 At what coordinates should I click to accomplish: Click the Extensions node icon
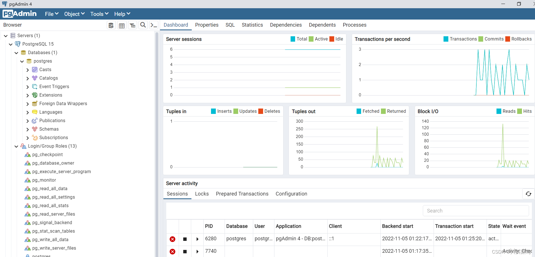click(x=35, y=95)
